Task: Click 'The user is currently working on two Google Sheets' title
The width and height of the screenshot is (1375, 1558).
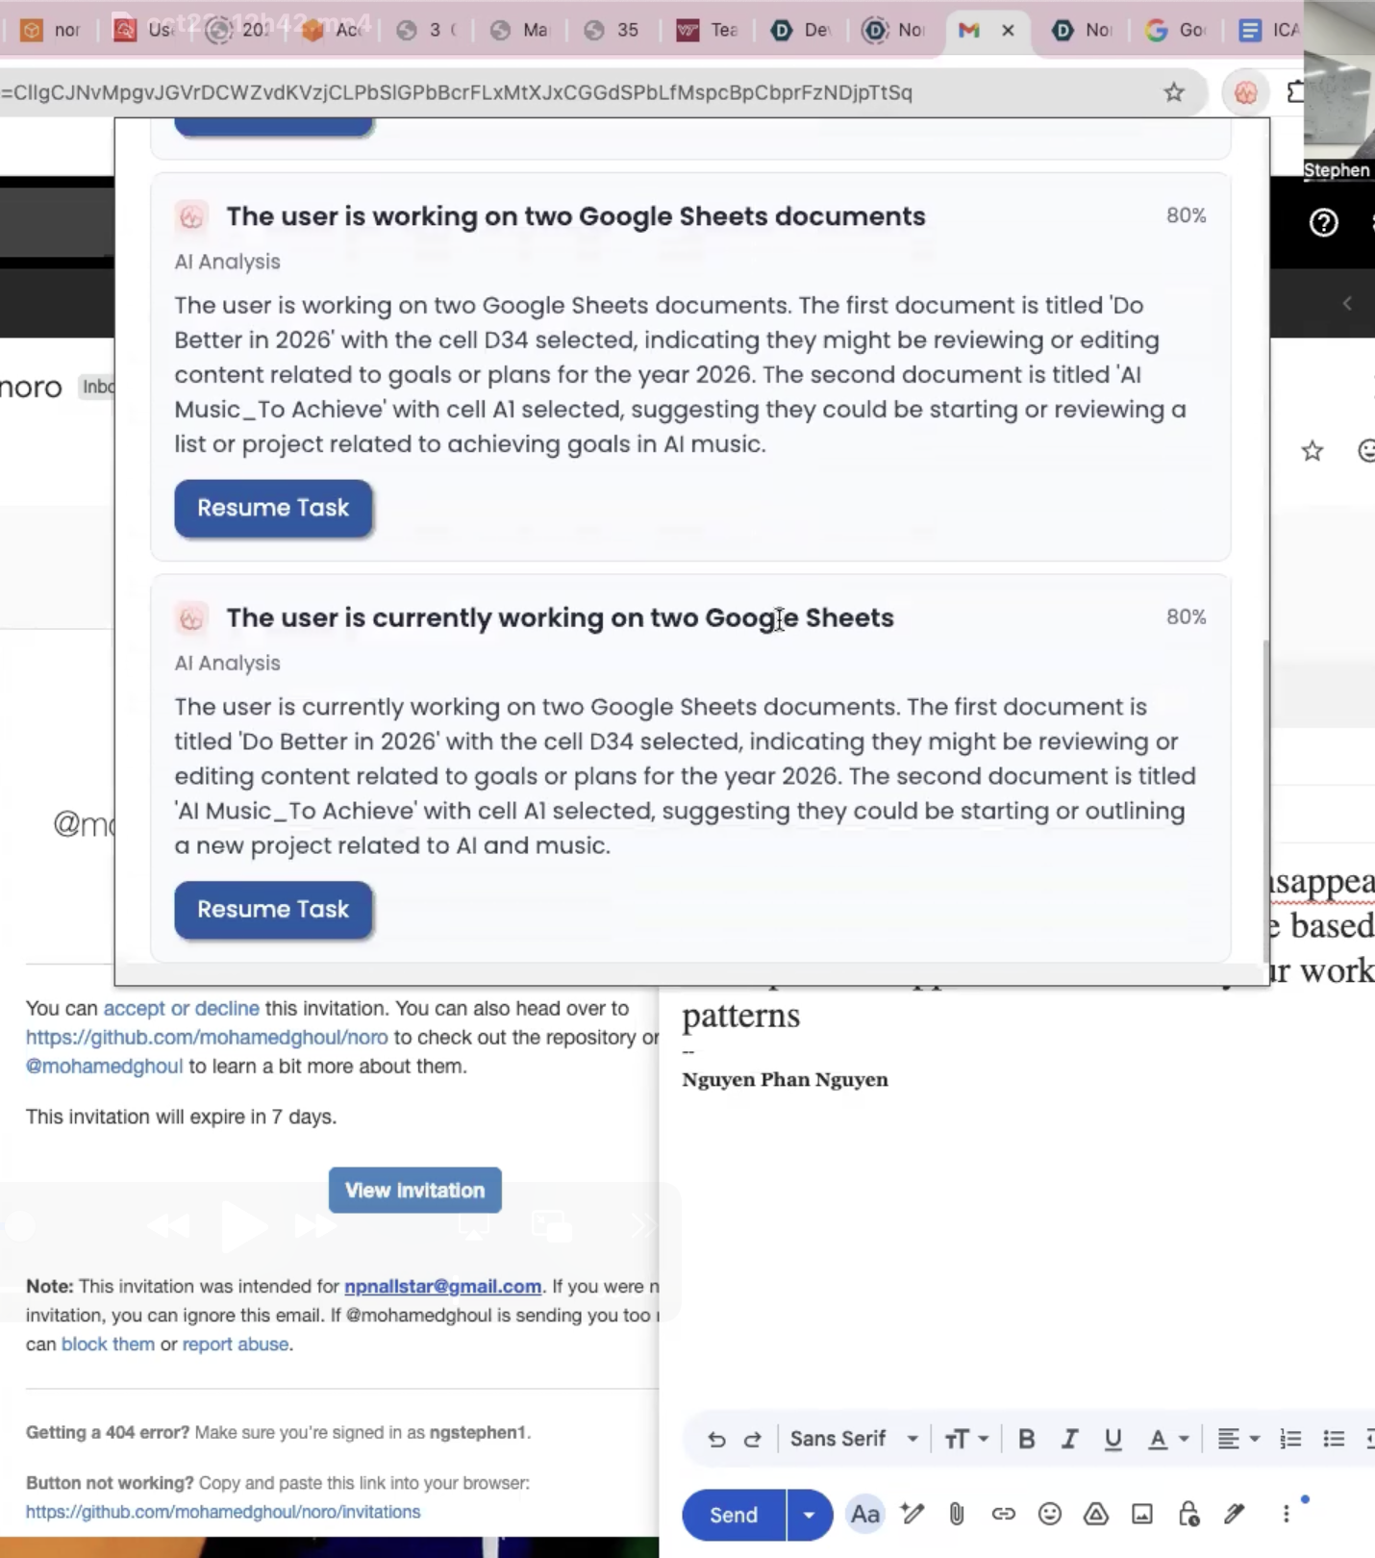Action: pos(561,617)
